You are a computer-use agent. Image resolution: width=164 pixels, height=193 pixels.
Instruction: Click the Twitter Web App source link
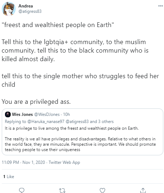click(64, 162)
